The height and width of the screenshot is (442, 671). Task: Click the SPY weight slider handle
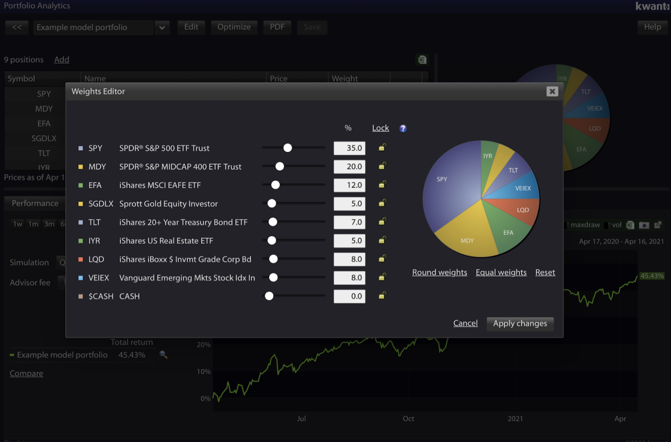288,148
